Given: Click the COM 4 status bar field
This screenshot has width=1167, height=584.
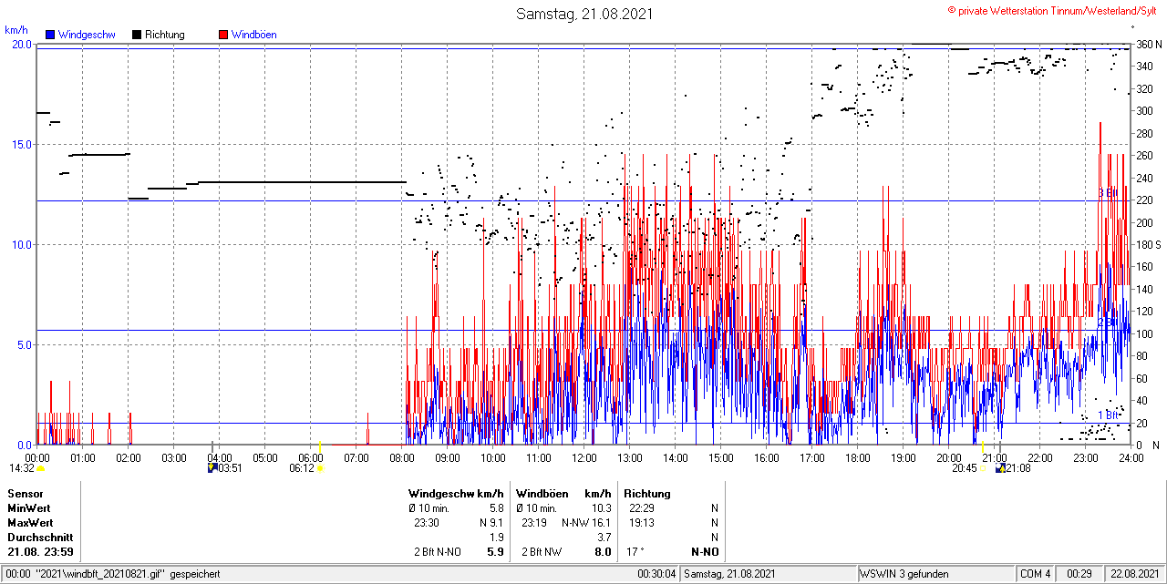Looking at the screenshot, I should click(1035, 574).
